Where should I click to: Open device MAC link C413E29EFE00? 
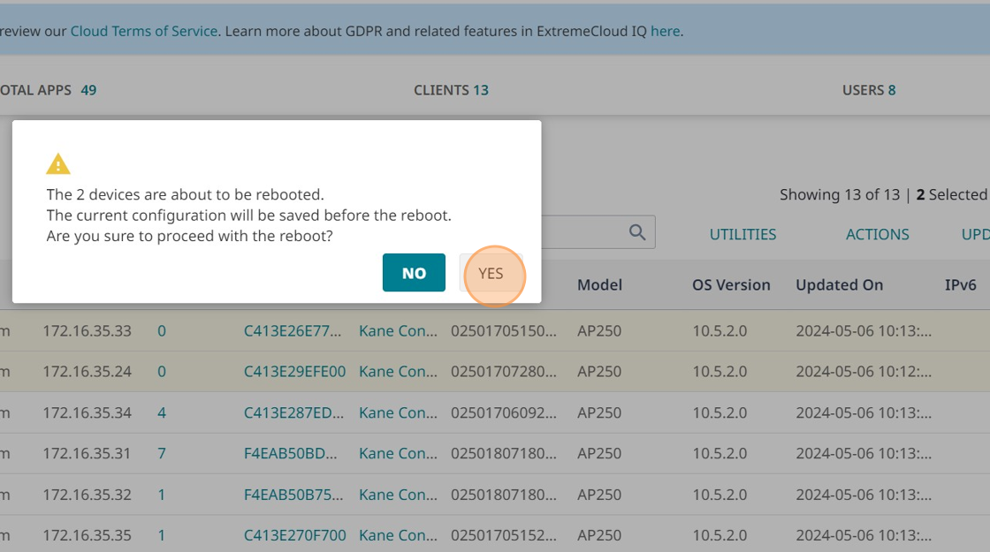(x=295, y=371)
